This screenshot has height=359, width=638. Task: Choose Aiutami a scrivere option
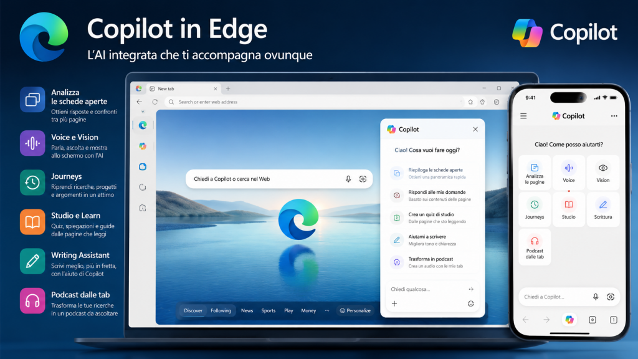pos(432,240)
